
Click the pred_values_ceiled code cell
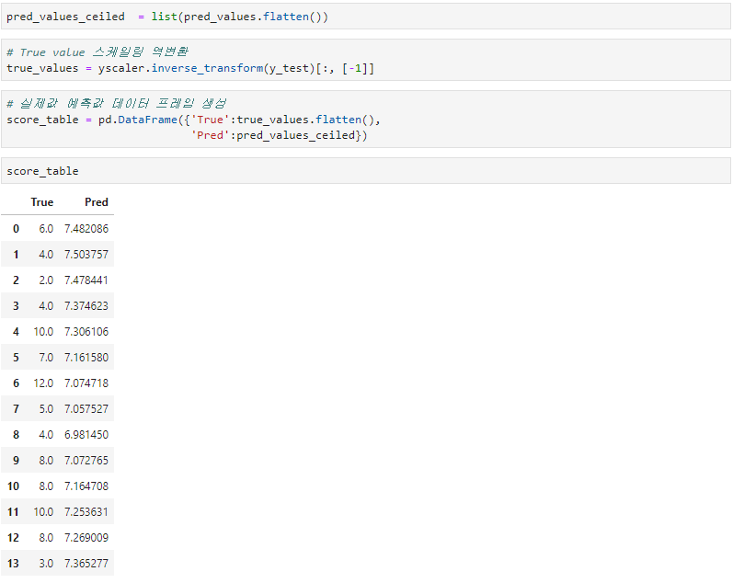(365, 17)
